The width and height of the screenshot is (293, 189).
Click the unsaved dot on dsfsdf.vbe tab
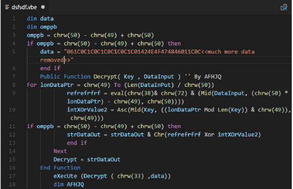43,7
